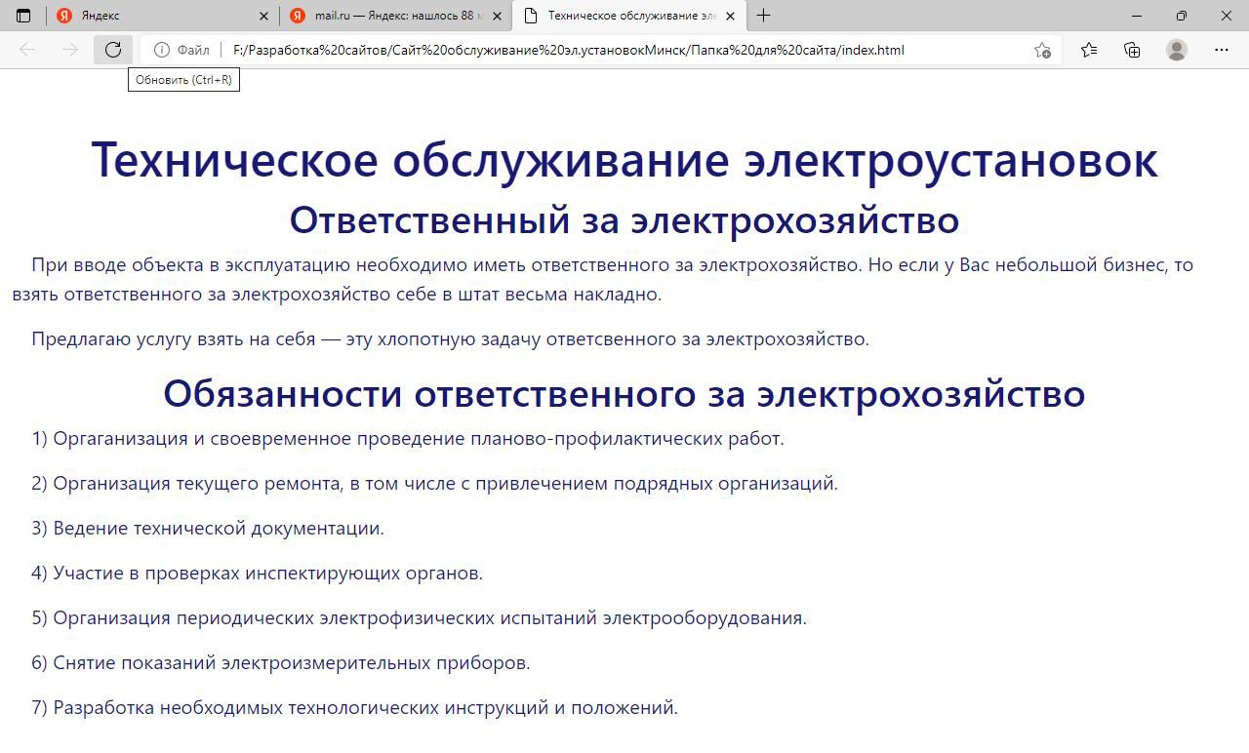Open the Favorites list icon
The width and height of the screenshot is (1249, 753).
coord(1089,50)
